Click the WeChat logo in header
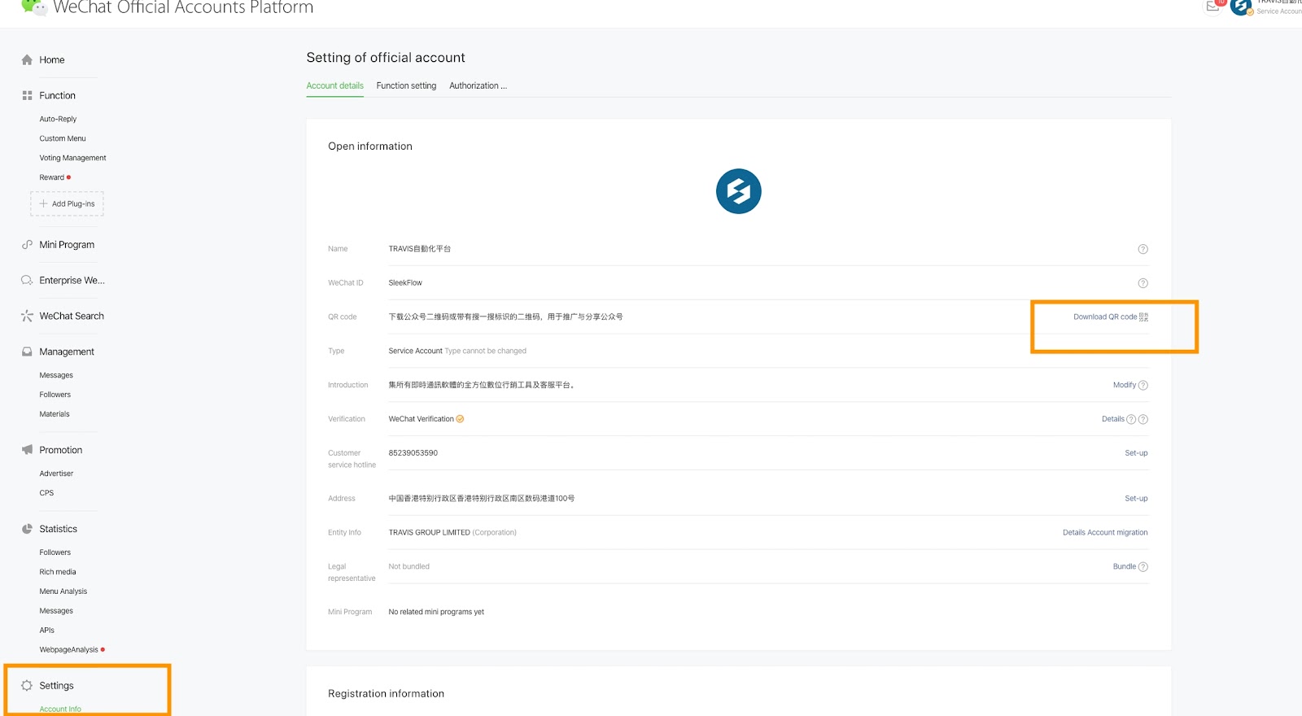1302x716 pixels. (x=33, y=7)
